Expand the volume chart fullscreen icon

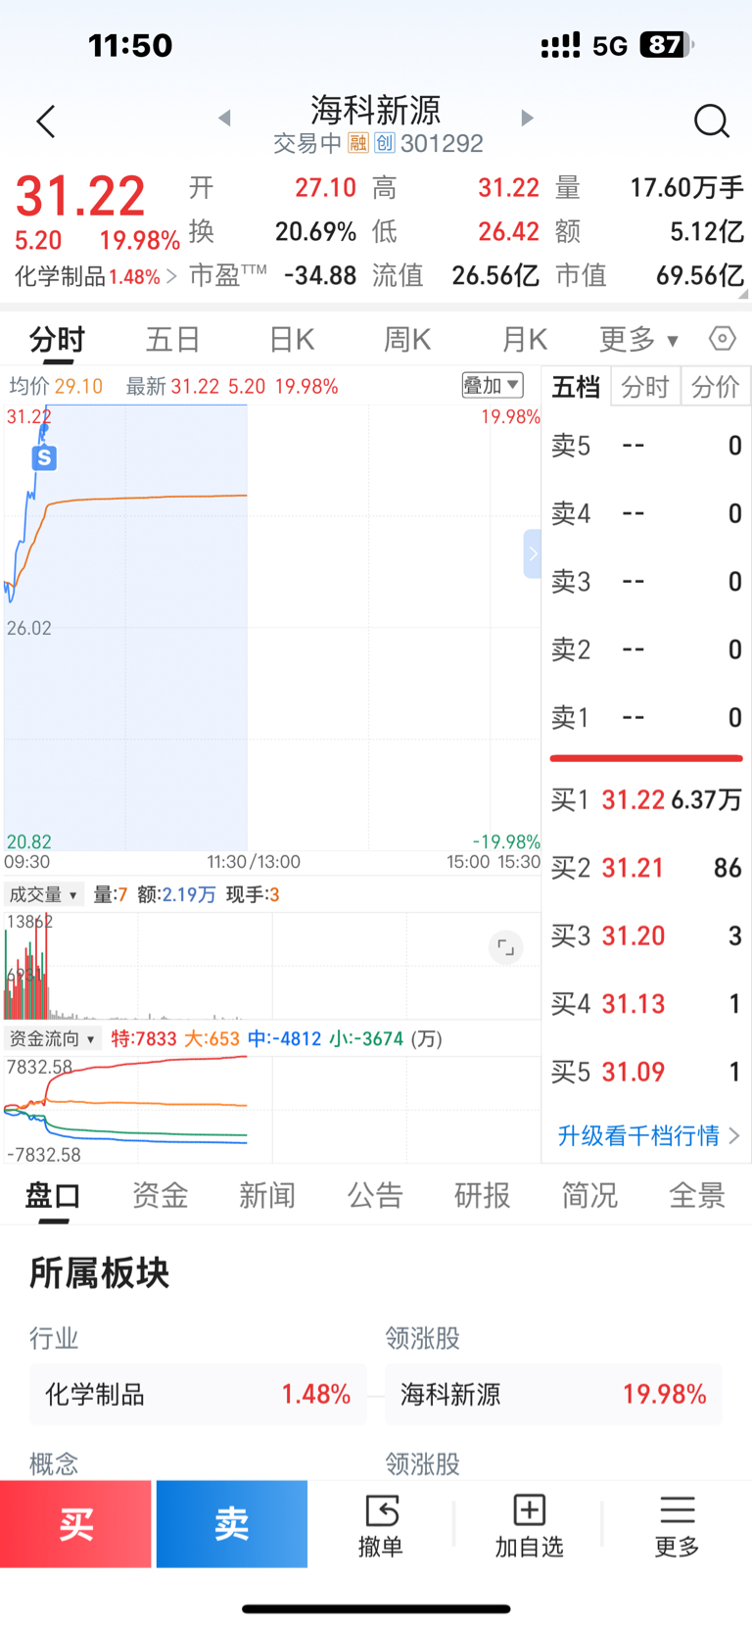[x=505, y=947]
